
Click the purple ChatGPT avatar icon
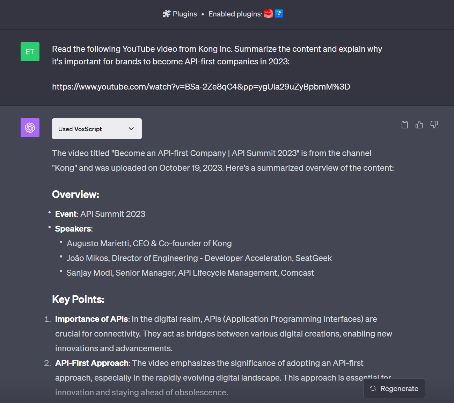(30, 128)
